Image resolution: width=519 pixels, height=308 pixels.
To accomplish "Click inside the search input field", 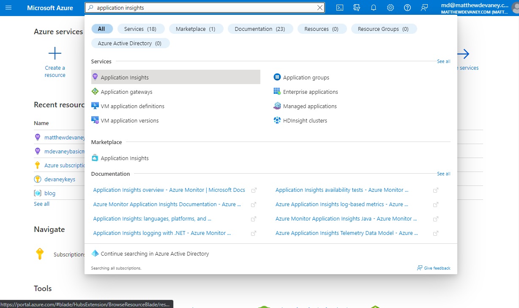I will pos(203,8).
